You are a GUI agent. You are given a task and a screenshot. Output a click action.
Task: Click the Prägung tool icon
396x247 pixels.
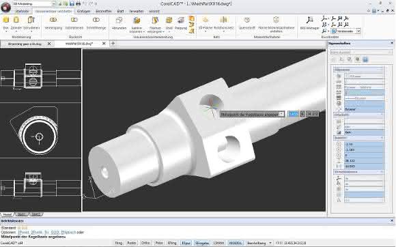181,20
